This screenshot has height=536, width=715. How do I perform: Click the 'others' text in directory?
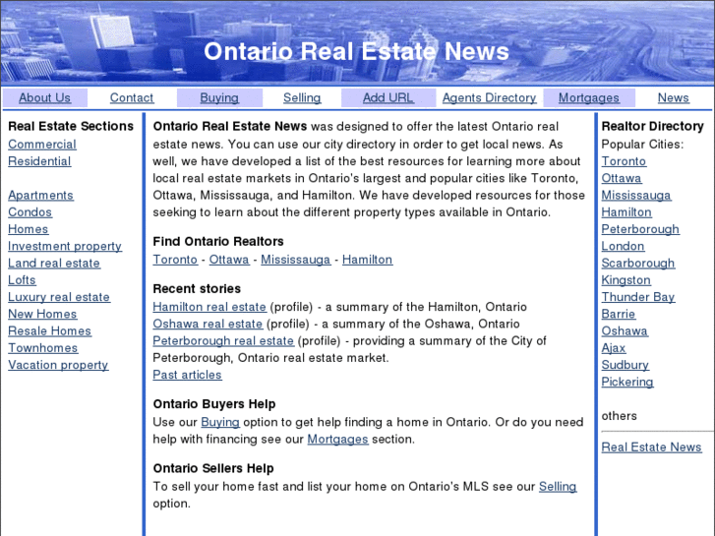619,416
